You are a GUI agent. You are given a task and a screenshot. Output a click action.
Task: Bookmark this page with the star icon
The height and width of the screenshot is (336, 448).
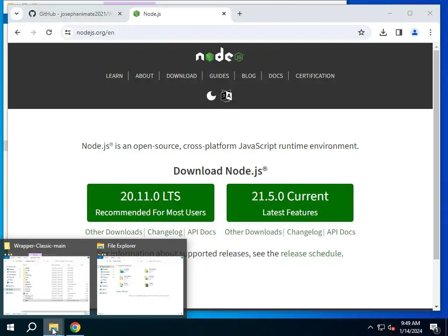(361, 32)
